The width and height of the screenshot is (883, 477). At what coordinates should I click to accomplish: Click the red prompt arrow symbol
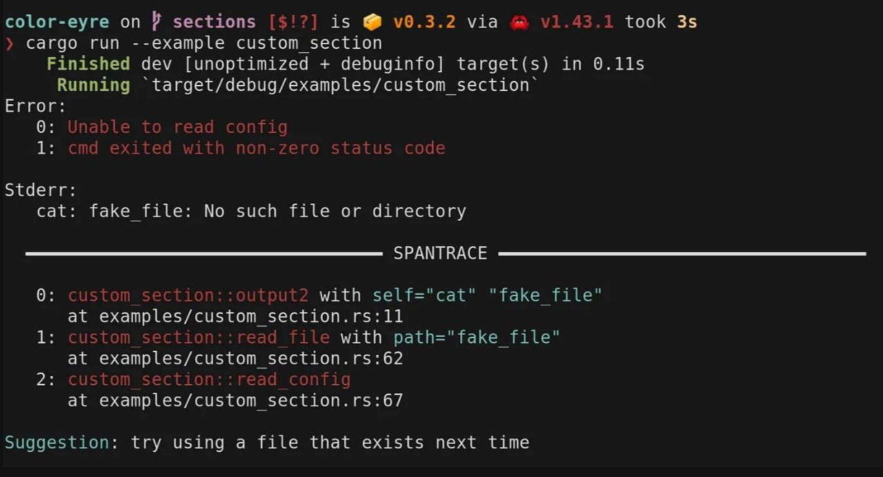pos(10,43)
